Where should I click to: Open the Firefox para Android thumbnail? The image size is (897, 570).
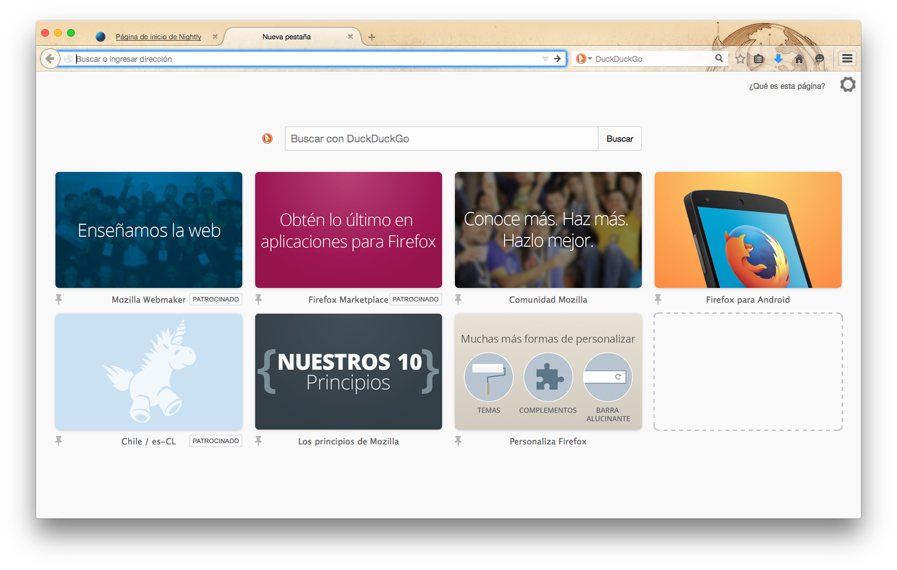point(747,230)
